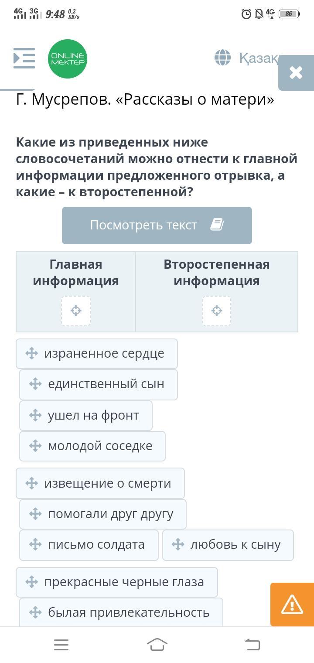Viewport: 314px width, 663px height.
Task: Select the письмо солдата chip
Action: pos(89,545)
